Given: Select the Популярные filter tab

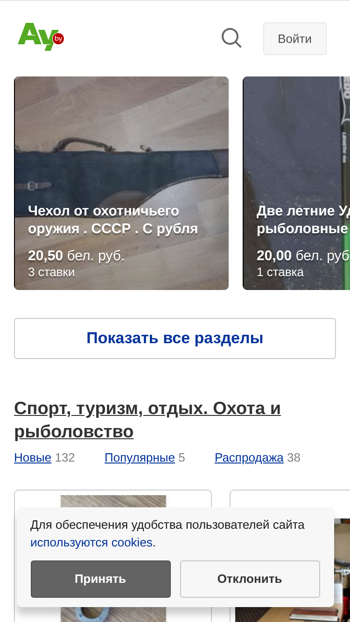Looking at the screenshot, I should point(140,458).
